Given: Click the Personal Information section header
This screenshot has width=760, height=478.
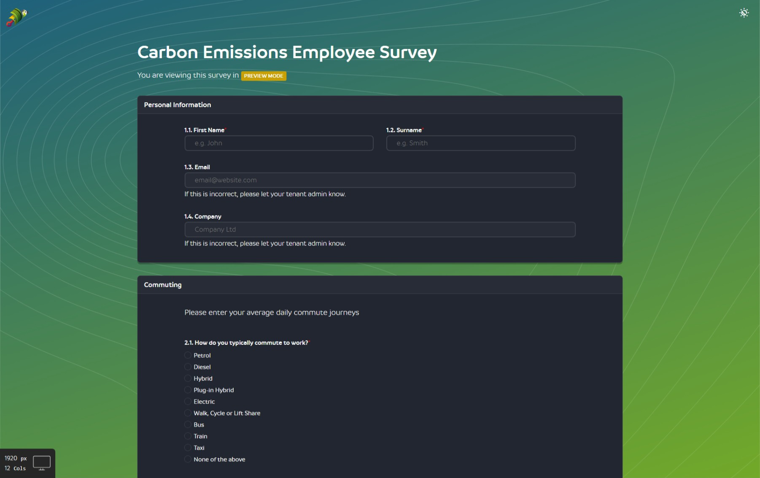Looking at the screenshot, I should pyautogui.click(x=380, y=105).
